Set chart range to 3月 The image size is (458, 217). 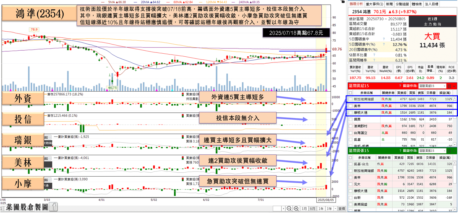(x=304, y=209)
